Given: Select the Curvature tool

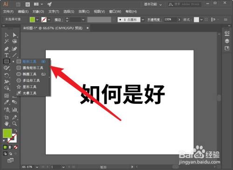Looking at the screenshot, I should pos(14,49).
